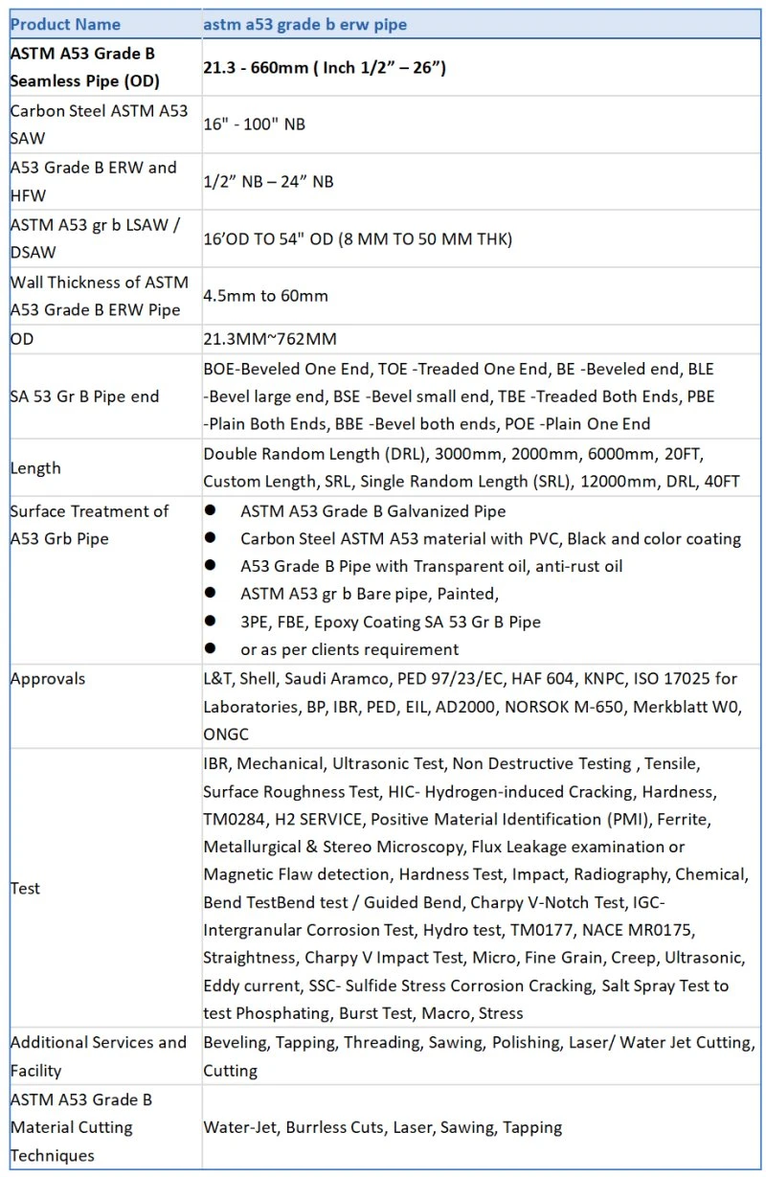Click 'or as per clients requirement' bullet
Image resolution: width=766 pixels, height=1177 pixels.
(x=349, y=649)
